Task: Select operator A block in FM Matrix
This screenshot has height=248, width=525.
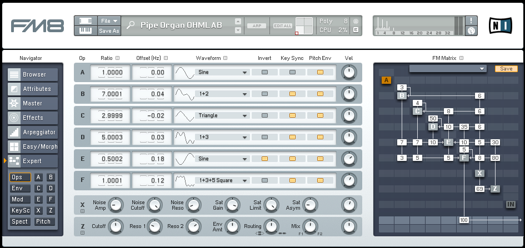Action: click(x=386, y=80)
